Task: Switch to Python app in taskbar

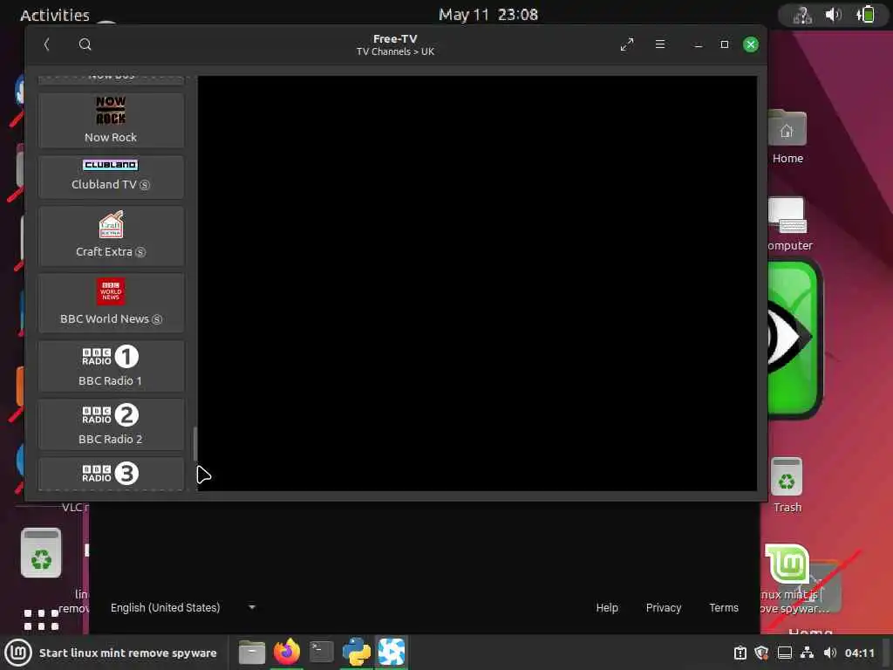Action: tap(357, 652)
